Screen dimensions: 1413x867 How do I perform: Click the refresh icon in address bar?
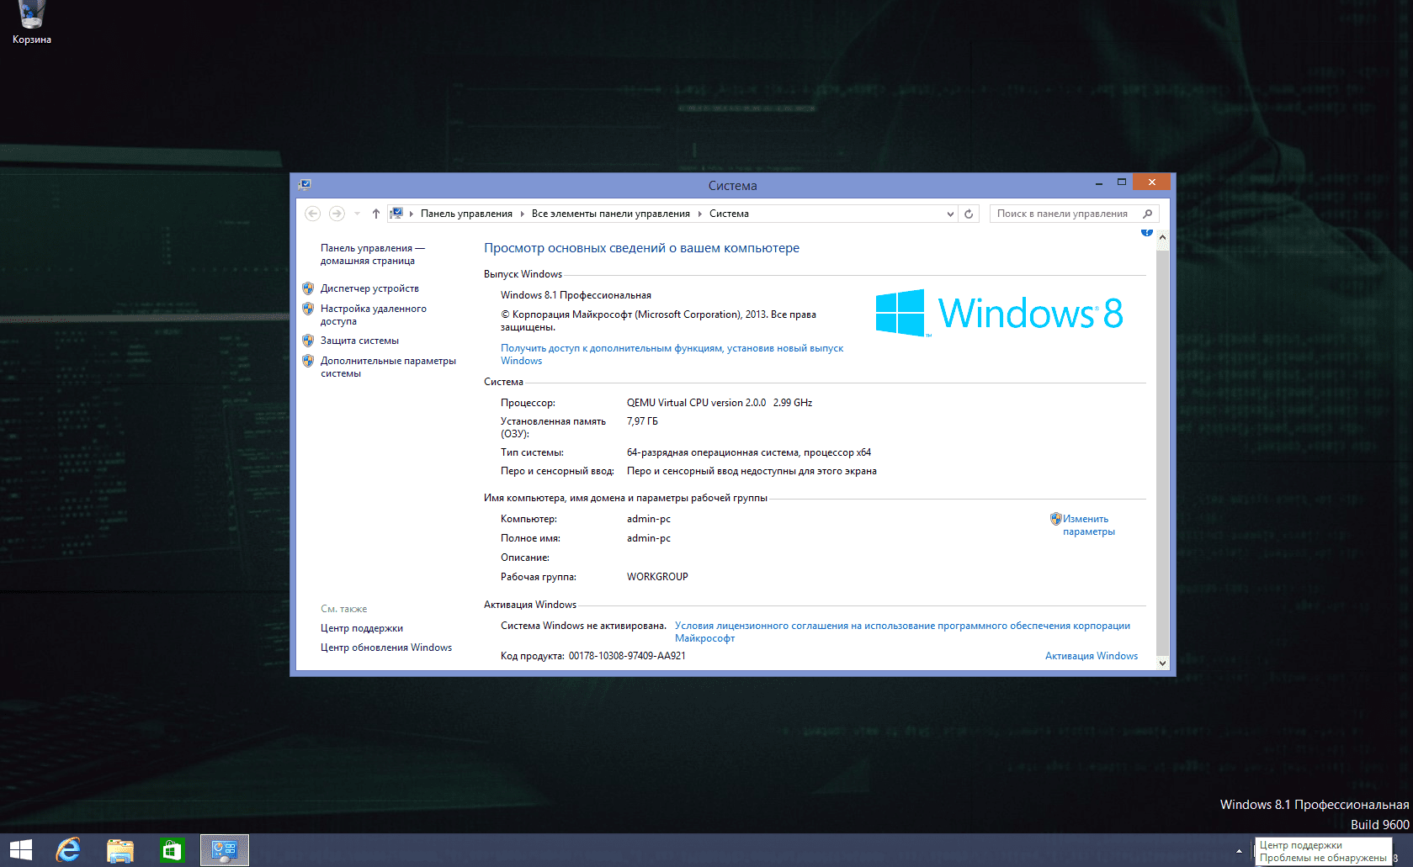[x=969, y=214]
